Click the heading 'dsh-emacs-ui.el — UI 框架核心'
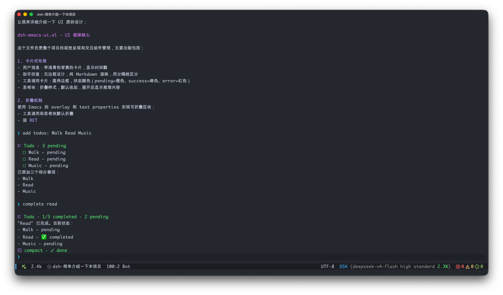 pos(54,35)
